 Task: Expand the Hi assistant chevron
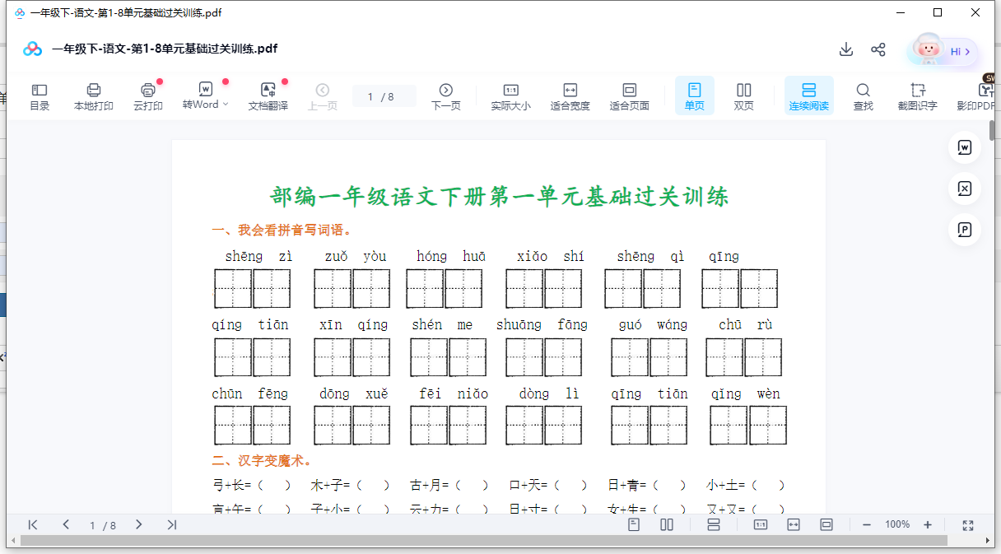pos(967,51)
